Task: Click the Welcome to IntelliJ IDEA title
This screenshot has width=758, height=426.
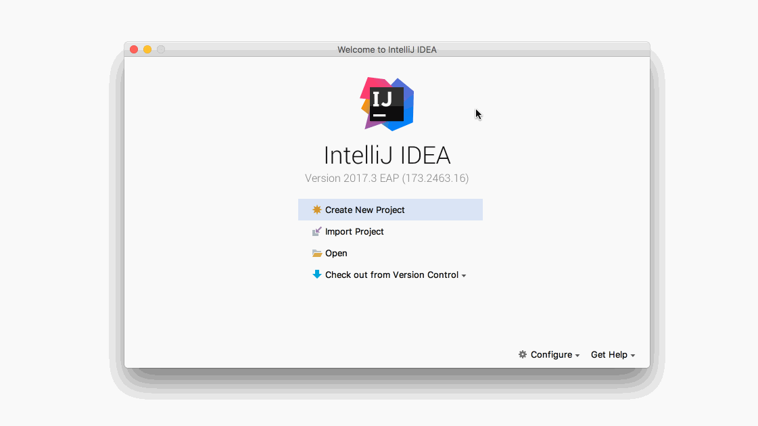Action: point(387,50)
